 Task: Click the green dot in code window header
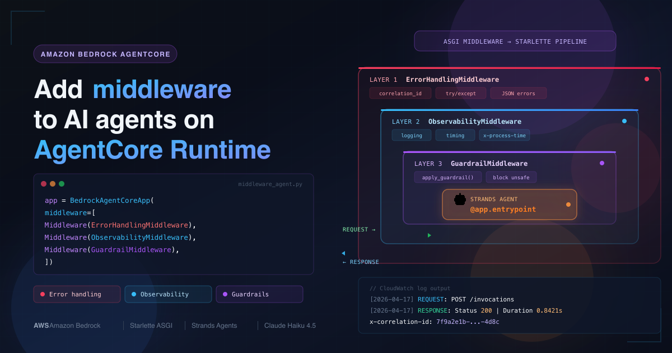point(62,184)
